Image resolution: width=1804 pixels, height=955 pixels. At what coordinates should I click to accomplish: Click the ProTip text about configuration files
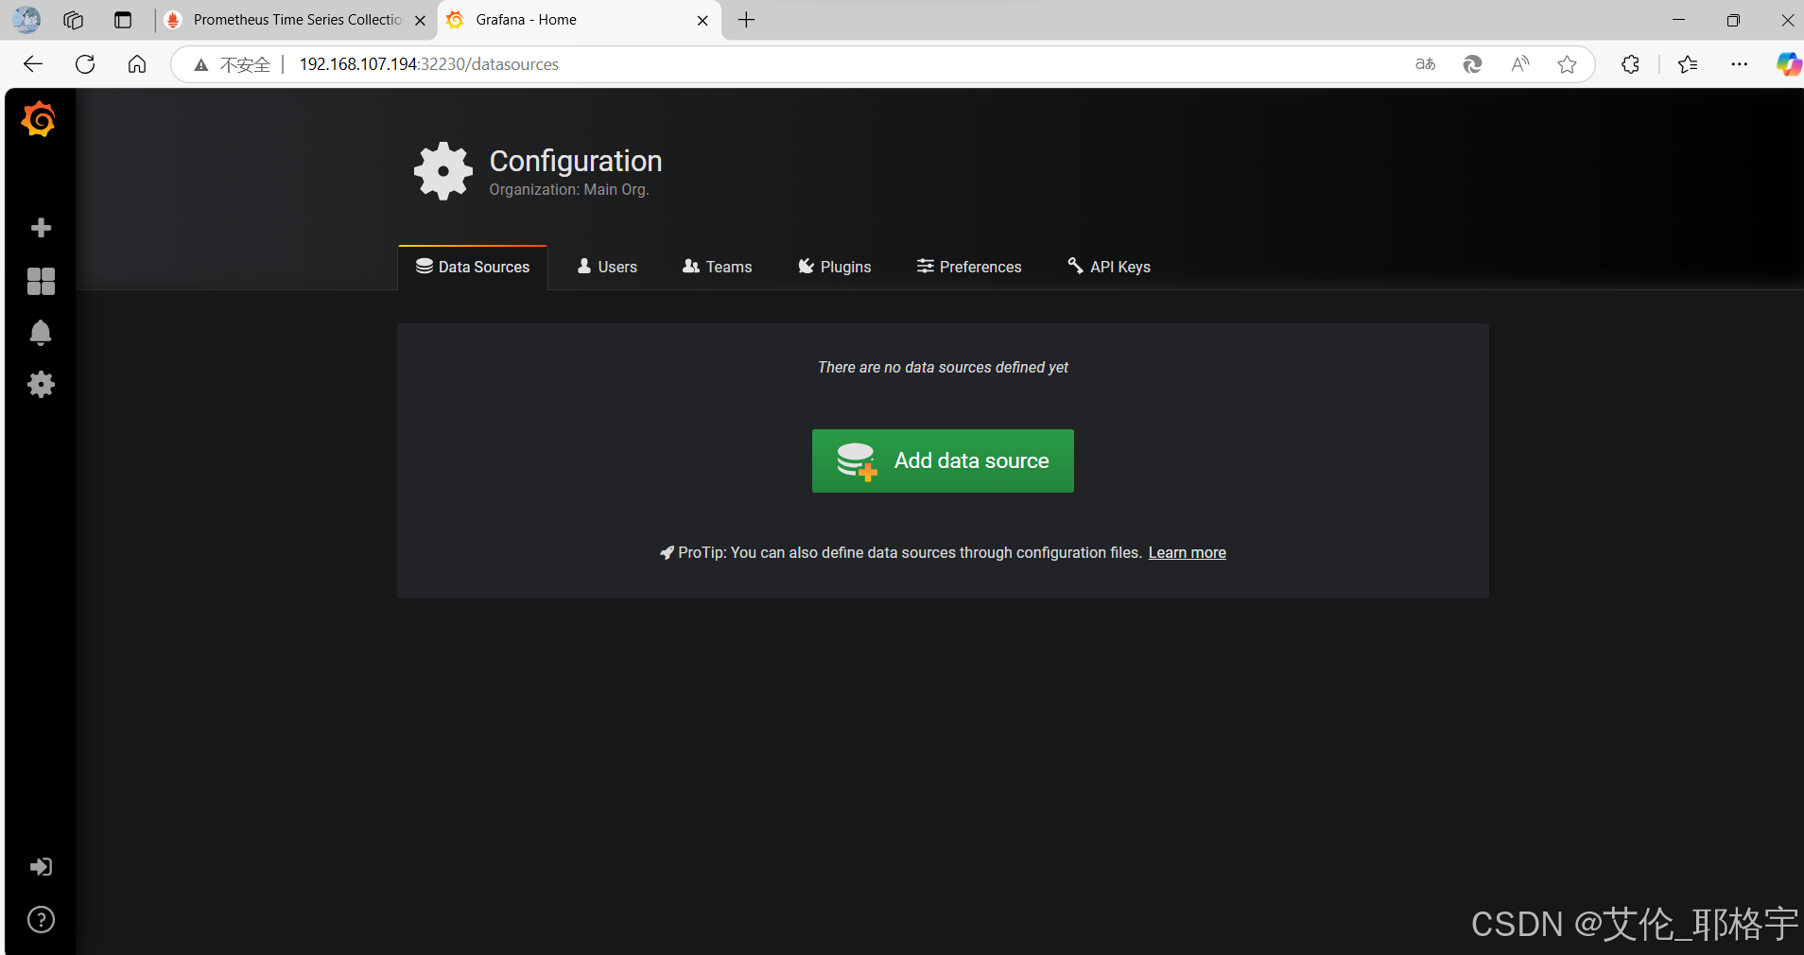tap(910, 553)
